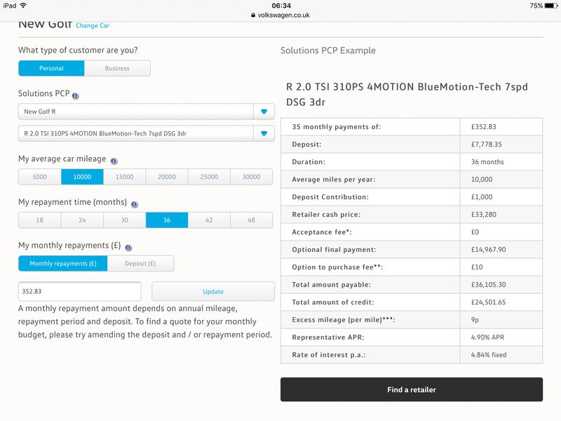Tap the padlock icon beside volkswagen.co.uk
Screen dimensions: 561x421
(x=253, y=15)
